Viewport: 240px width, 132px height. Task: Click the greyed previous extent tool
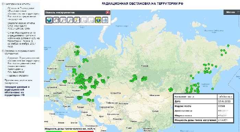point(84,20)
